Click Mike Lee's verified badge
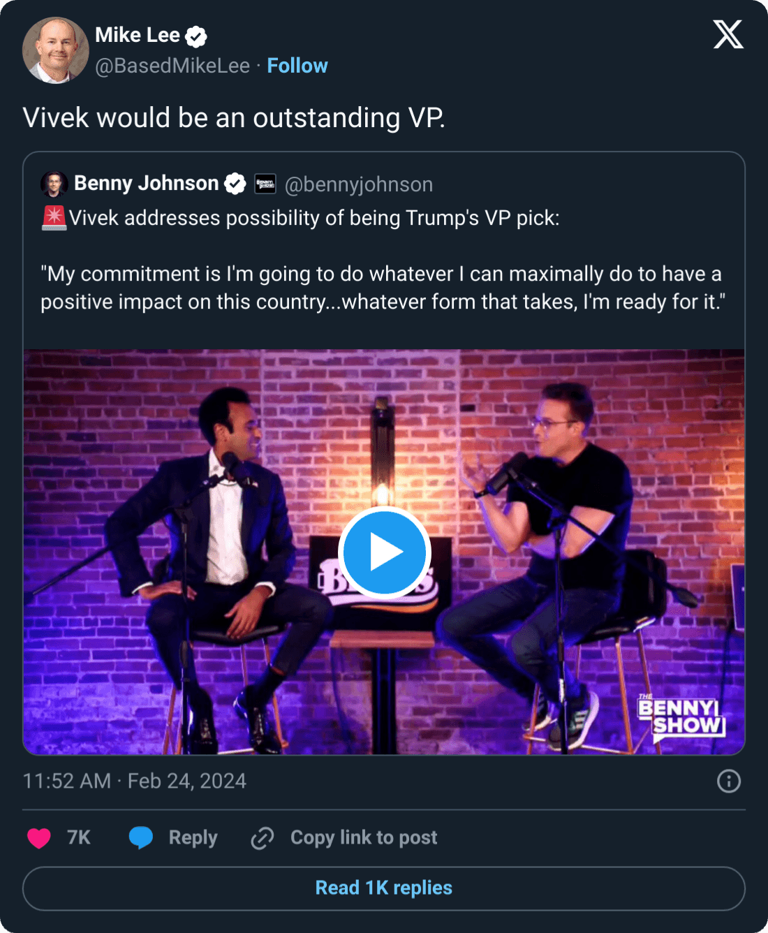This screenshot has height=933, width=768. pyautogui.click(x=195, y=36)
